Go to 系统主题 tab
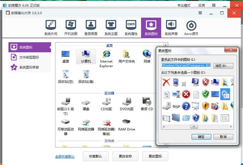The image size is (243, 165). (111, 28)
